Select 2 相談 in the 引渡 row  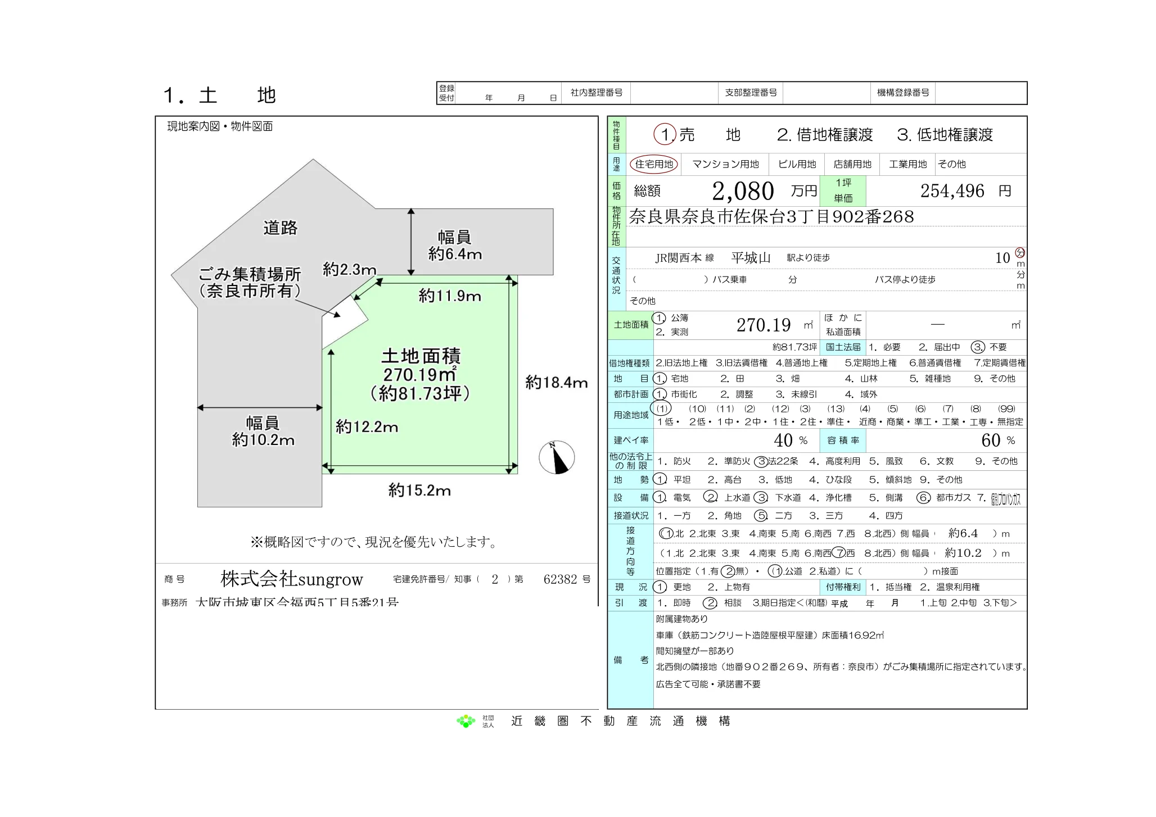722,603
